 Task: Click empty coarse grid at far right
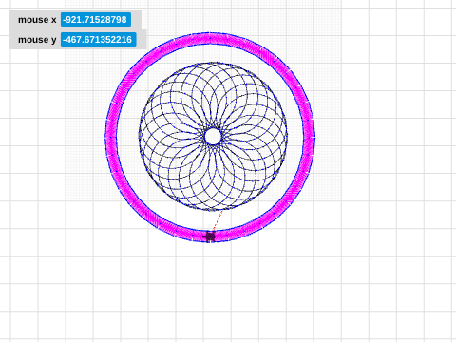coord(411,159)
